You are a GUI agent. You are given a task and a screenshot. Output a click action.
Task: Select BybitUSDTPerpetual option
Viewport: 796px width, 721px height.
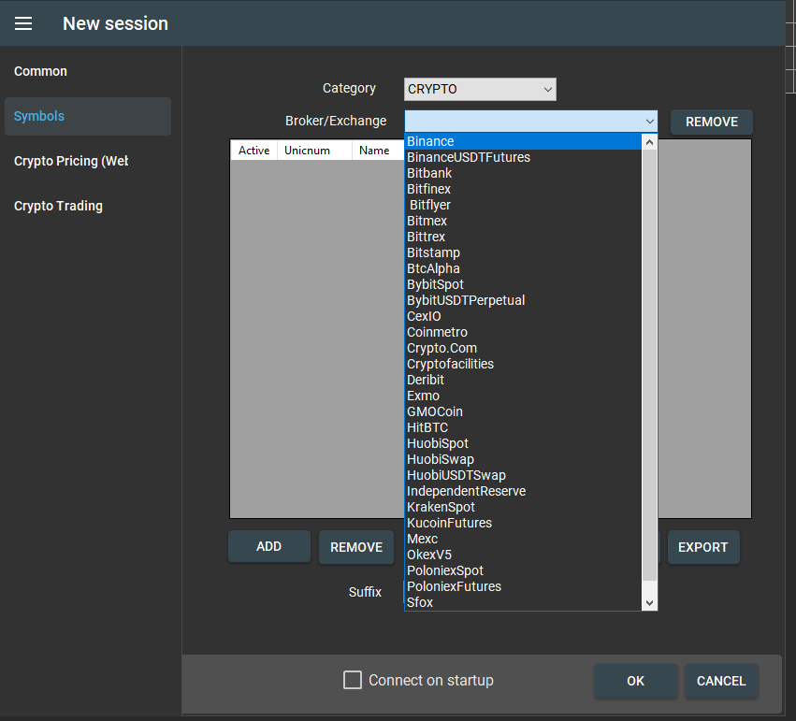524,300
